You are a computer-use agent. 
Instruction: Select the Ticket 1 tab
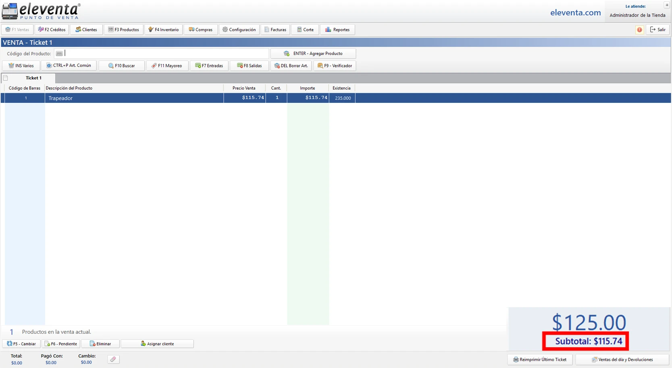(x=33, y=78)
